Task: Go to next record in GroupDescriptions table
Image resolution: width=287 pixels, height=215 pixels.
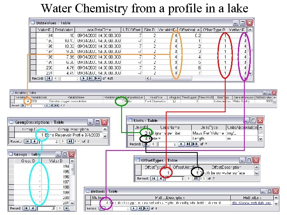Action: [x=63, y=141]
